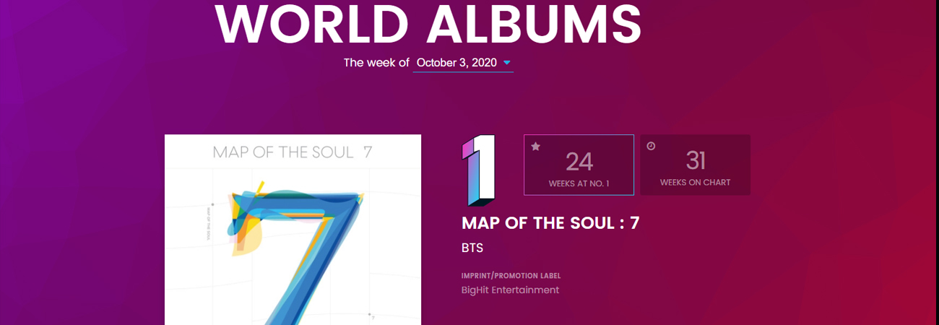Click the number 31 in the chart weeks box
Screen dimensions: 939x325
point(696,161)
